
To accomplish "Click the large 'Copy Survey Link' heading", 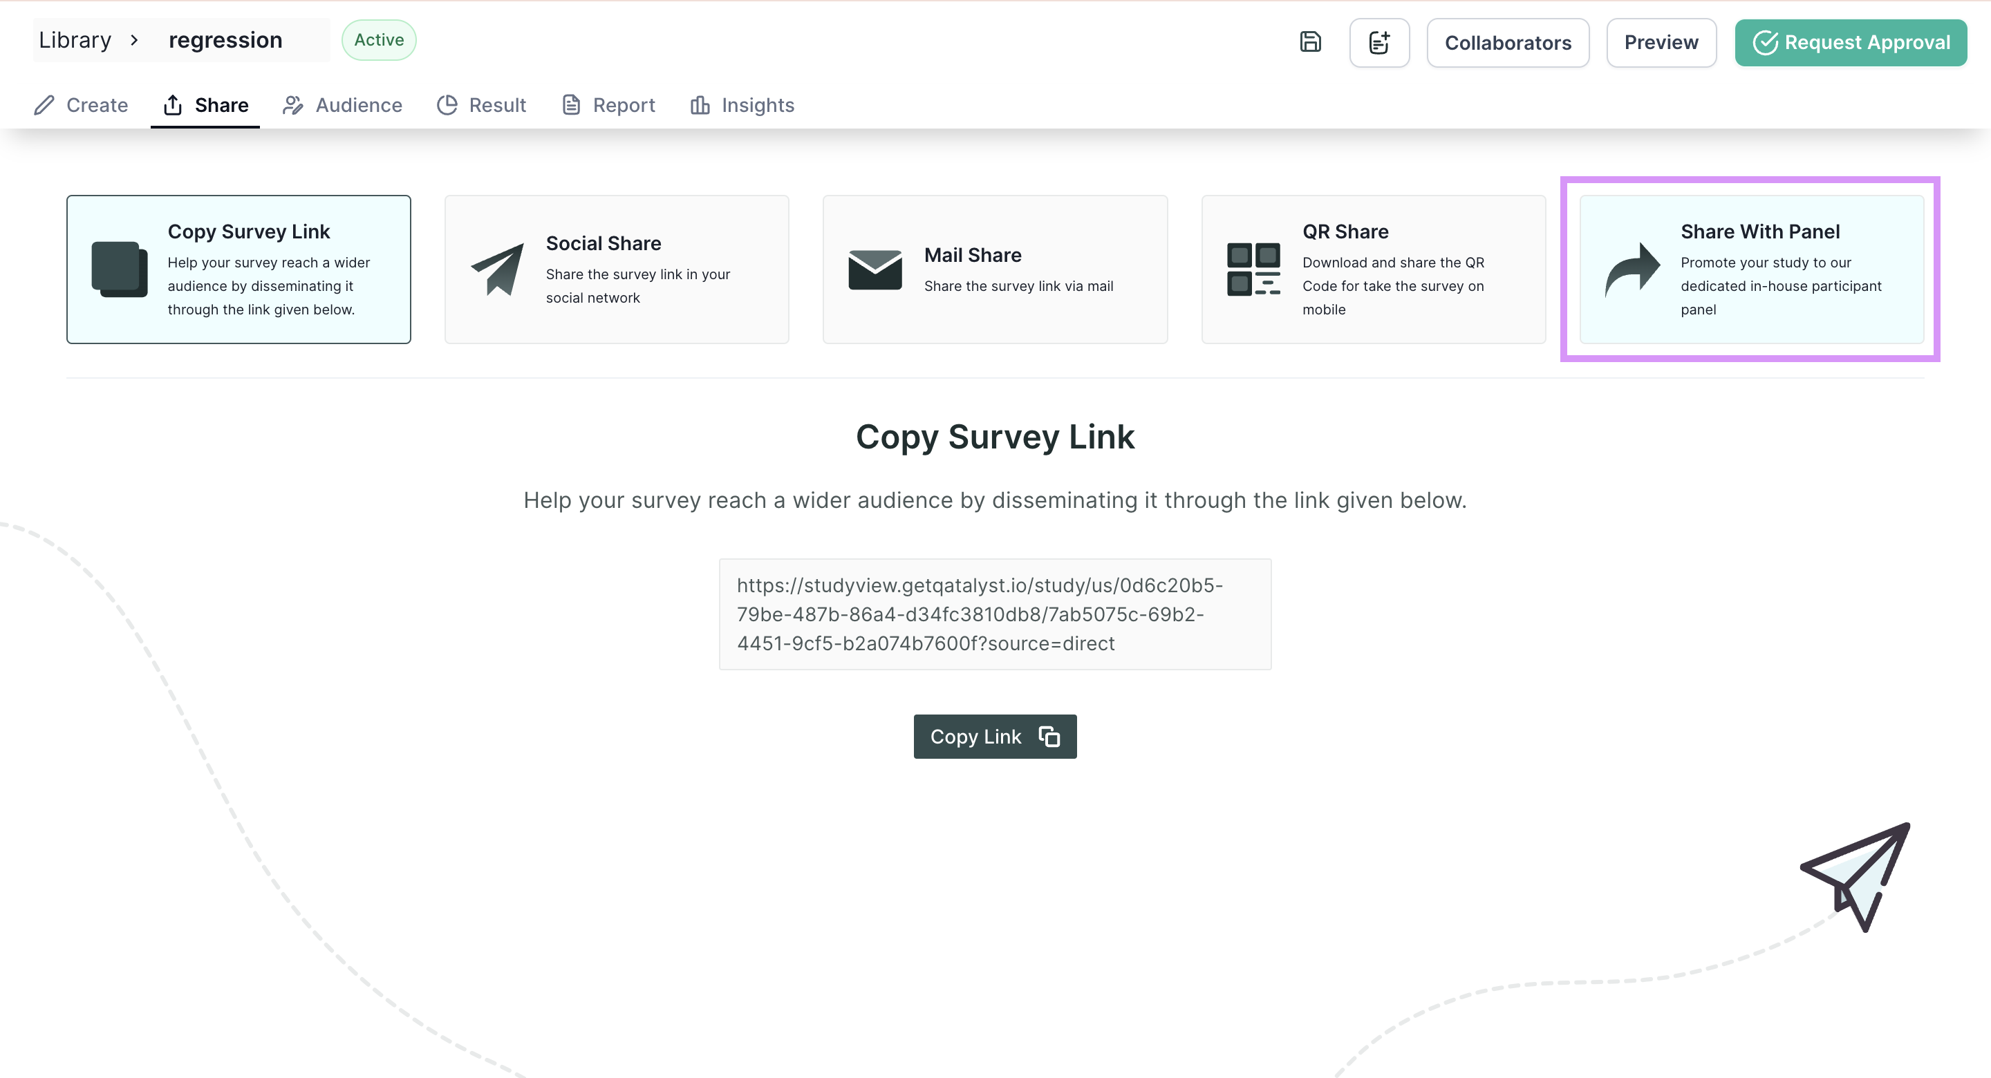I will tap(995, 437).
